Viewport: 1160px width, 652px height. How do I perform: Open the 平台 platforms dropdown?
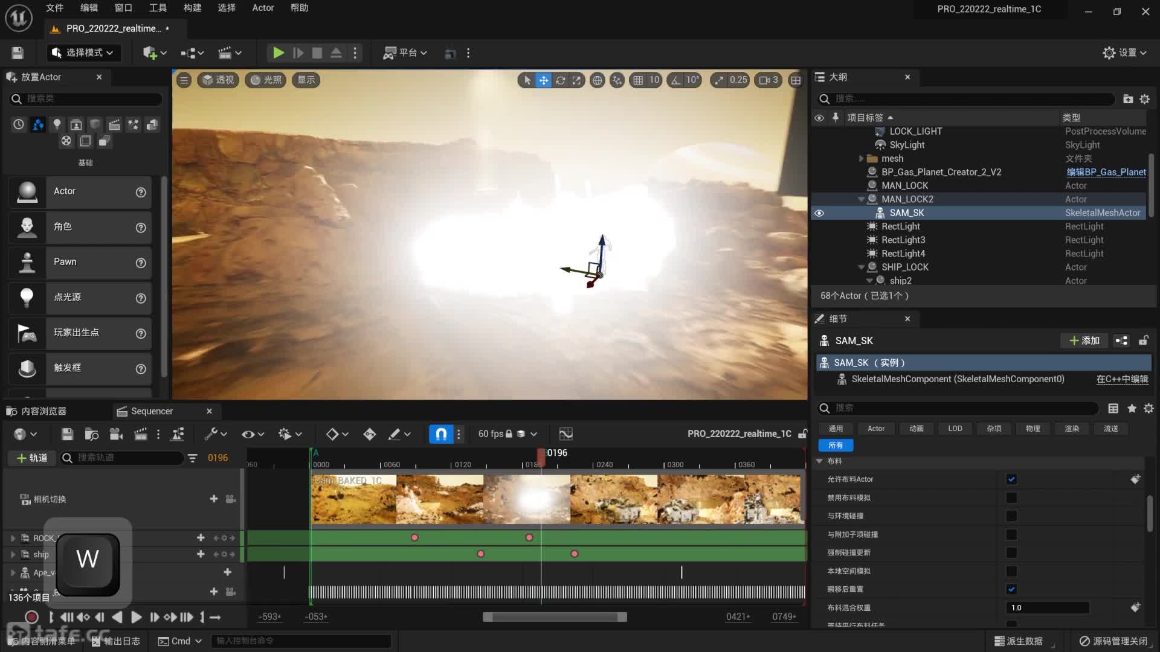405,53
